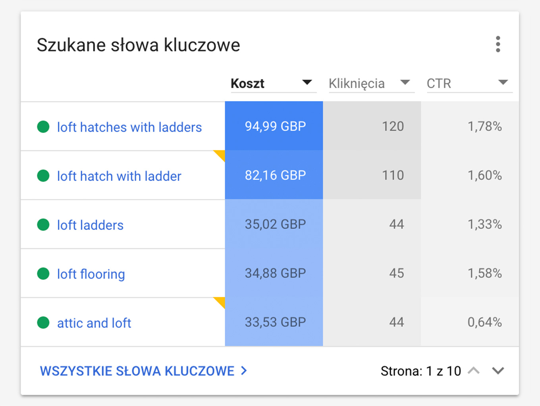Click the attic and loft keyword
Screen dimensions: 540x406
(94, 323)
